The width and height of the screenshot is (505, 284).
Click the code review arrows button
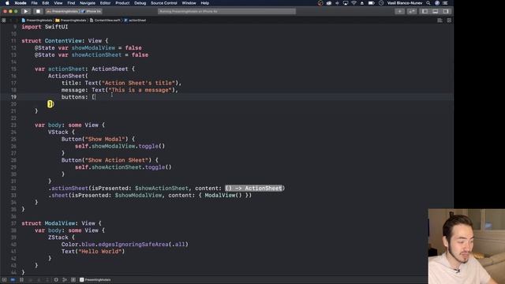coord(412,11)
